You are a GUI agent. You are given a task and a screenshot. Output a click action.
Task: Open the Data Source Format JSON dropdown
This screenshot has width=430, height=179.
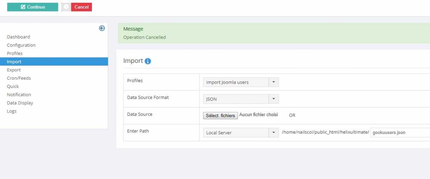click(x=241, y=99)
